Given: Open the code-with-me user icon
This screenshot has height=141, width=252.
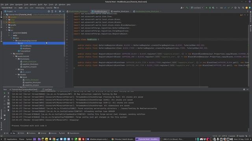Looking at the screenshot, I should click(182, 8).
